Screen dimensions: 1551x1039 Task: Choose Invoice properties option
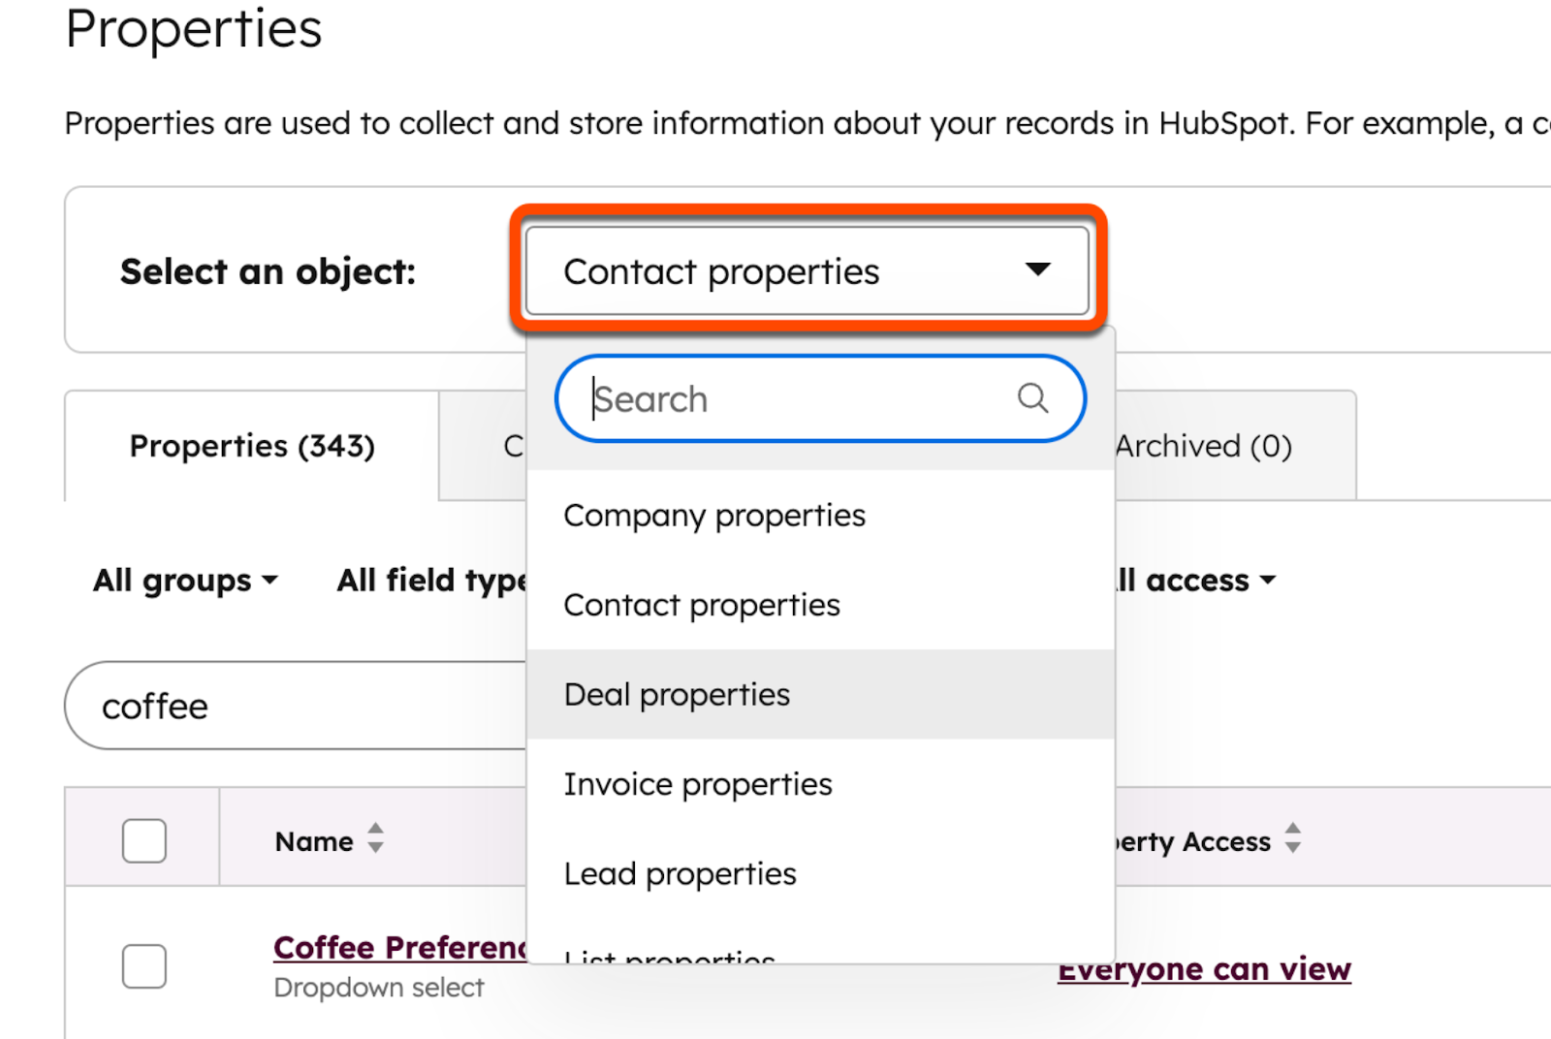pyautogui.click(x=697, y=784)
